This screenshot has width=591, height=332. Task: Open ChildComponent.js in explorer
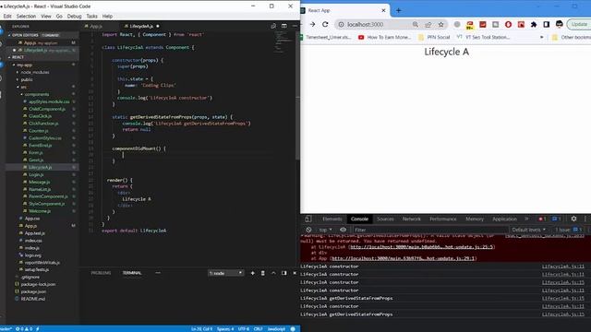(47, 109)
